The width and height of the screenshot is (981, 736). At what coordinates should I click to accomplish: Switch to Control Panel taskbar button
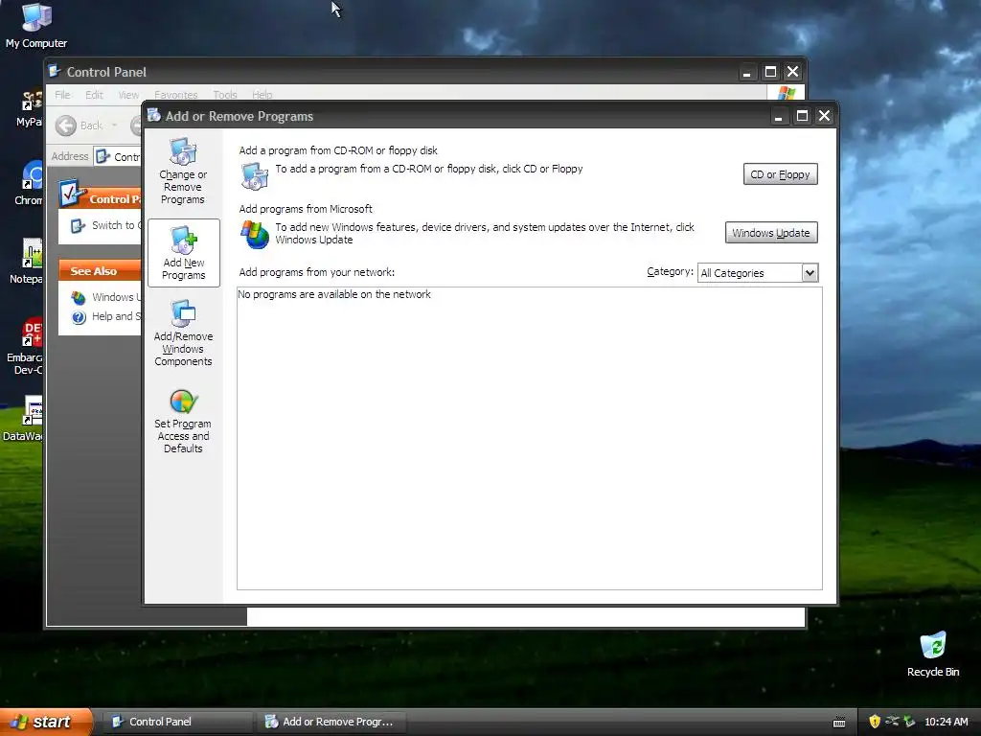click(177, 722)
